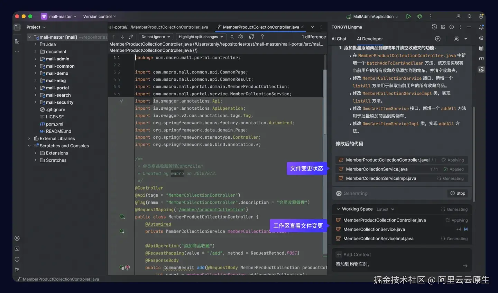Open Notifications bell icon
Screen dimensions: 498x293
pyautogui.click(x=481, y=27)
